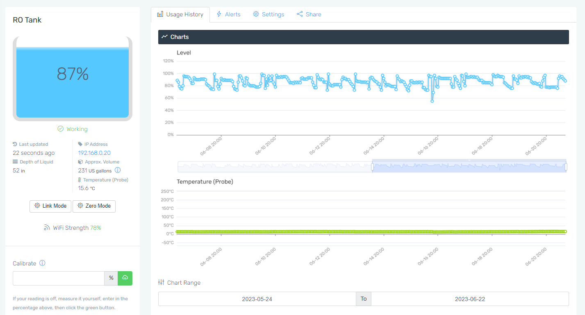
Task: Go to the Share tab
Action: click(x=309, y=14)
